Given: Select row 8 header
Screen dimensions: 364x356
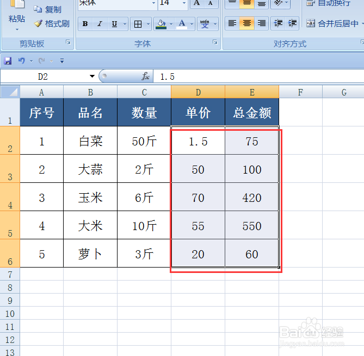Looking at the screenshot, I should [x=10, y=287].
